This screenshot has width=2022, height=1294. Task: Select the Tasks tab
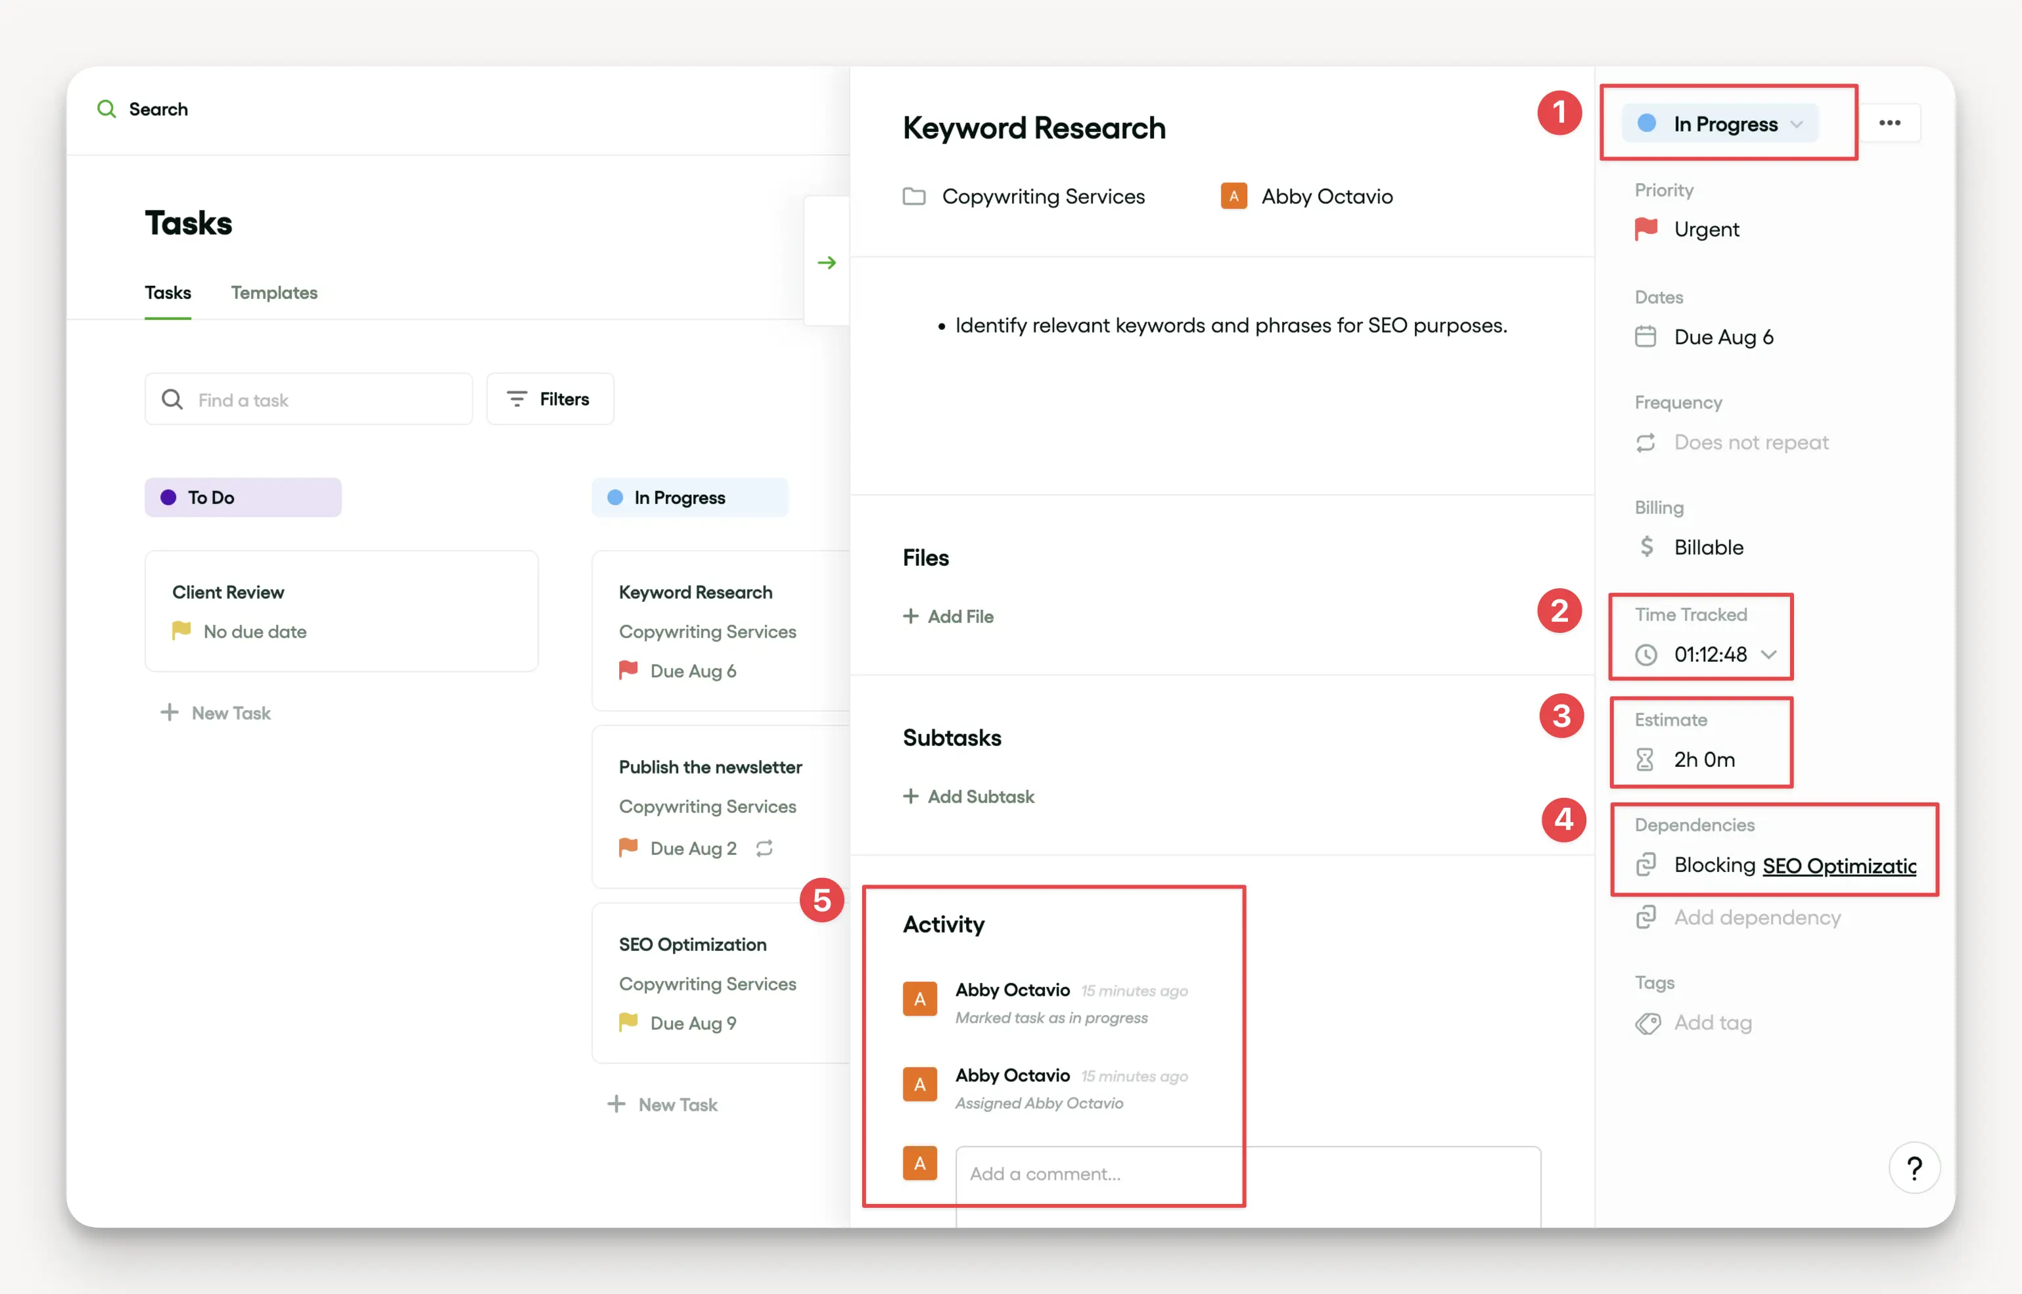point(168,292)
